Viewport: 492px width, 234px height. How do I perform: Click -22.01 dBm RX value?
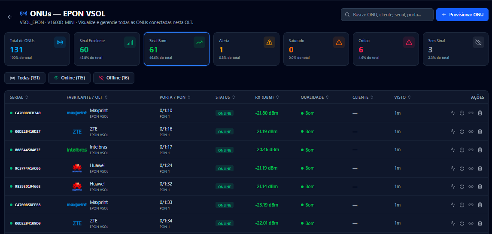267,223
